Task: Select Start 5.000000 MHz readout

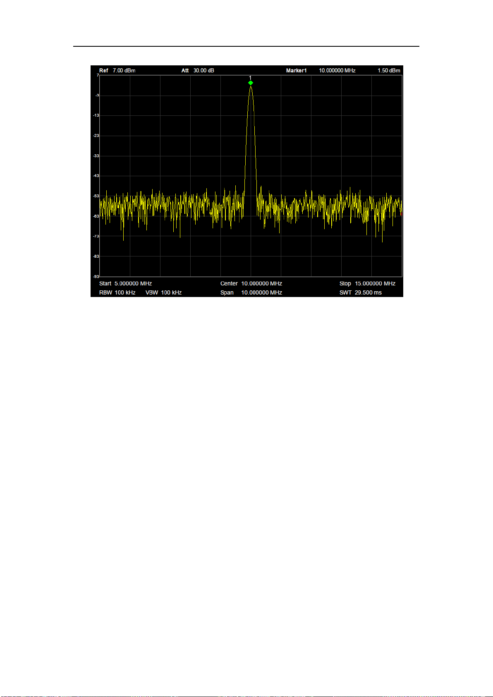Action: [x=125, y=283]
